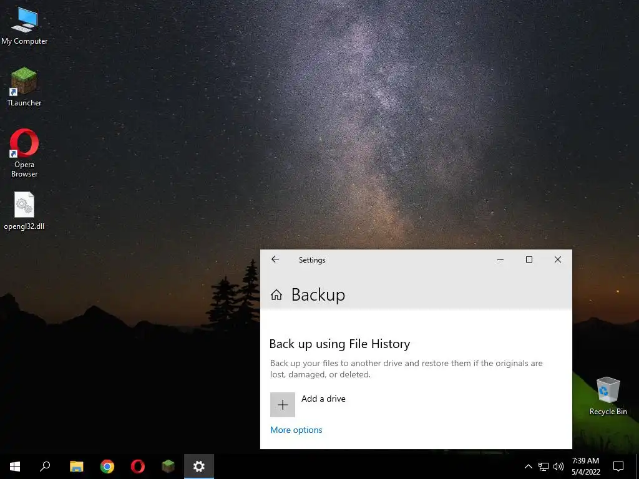Open the More options link
639x479 pixels.
click(x=296, y=430)
